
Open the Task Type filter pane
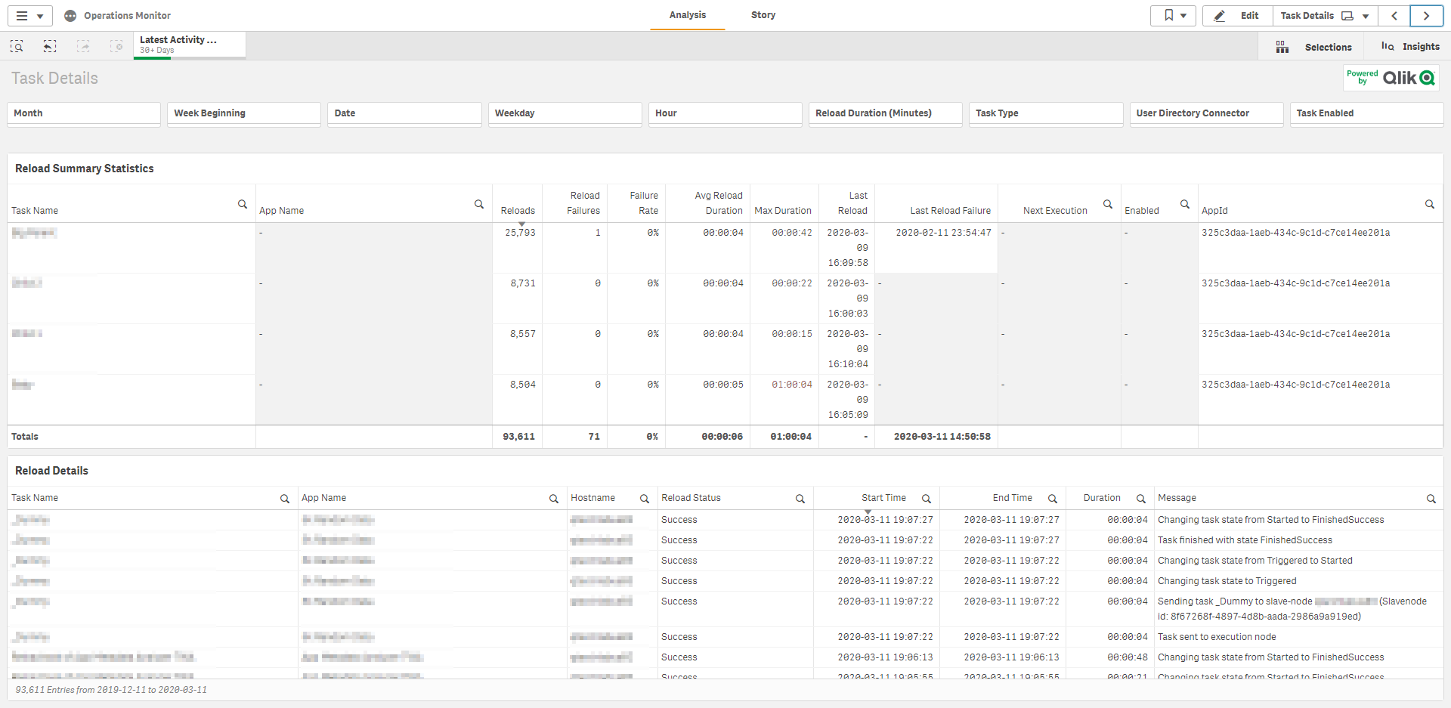coord(1045,113)
